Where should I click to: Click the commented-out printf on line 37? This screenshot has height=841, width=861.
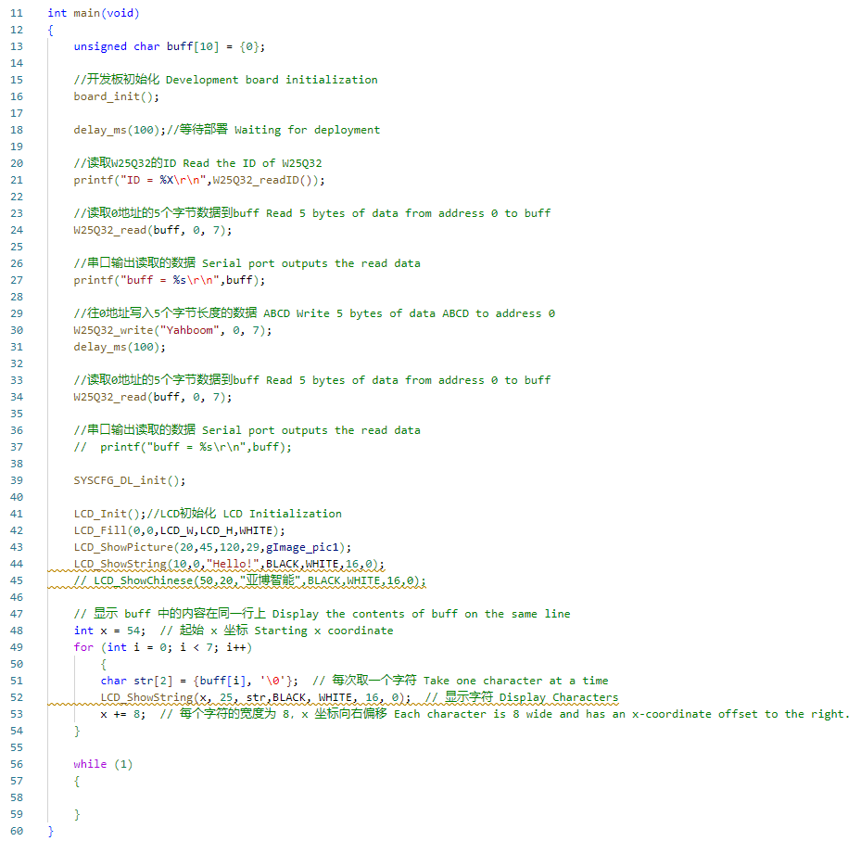point(183,447)
